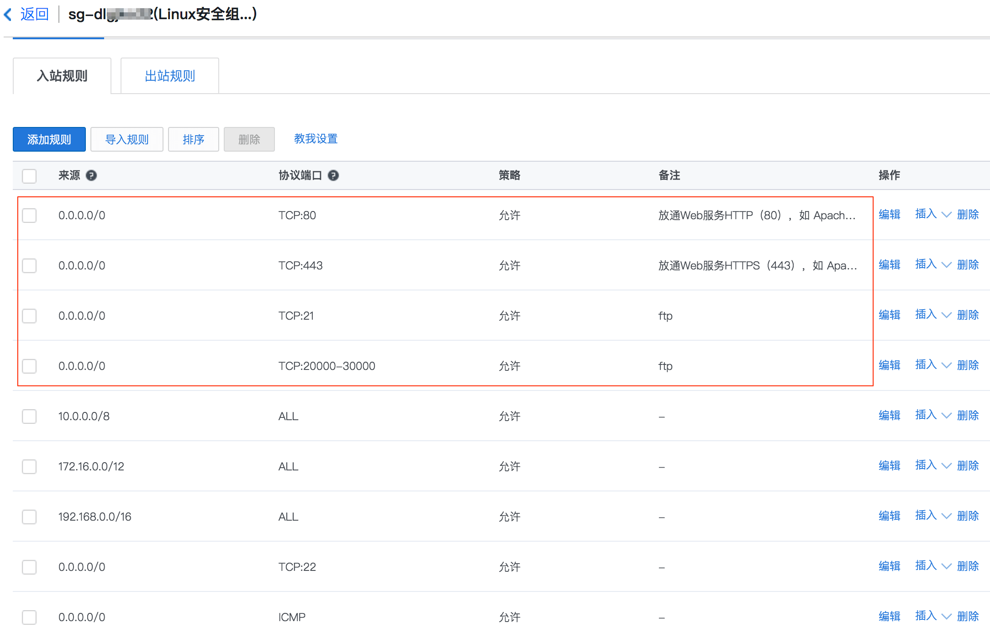
Task: Click the 操作 column header
Action: point(890,175)
